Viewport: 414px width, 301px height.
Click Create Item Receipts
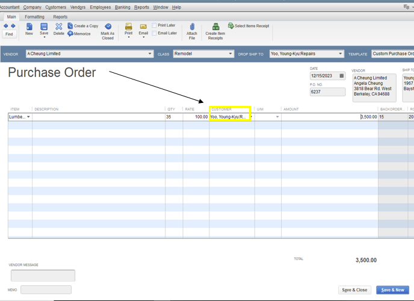[x=215, y=31]
